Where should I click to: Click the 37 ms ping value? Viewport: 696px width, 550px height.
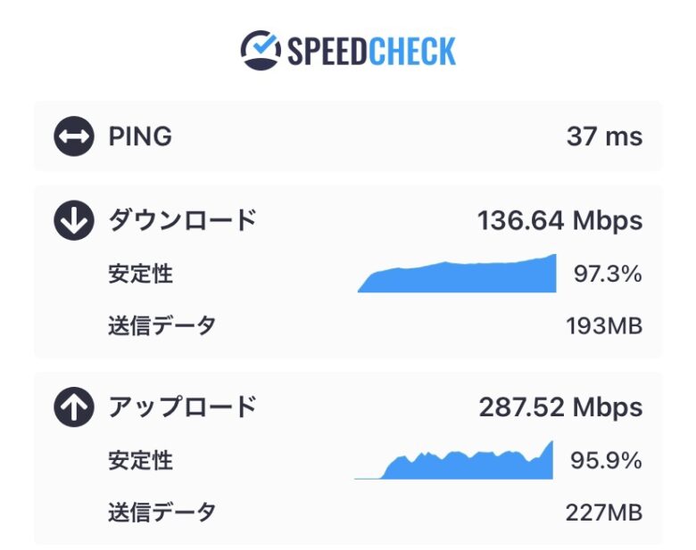(x=605, y=136)
